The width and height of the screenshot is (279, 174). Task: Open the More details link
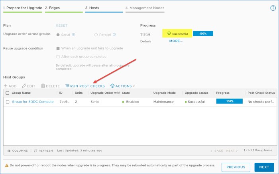pos(176,41)
